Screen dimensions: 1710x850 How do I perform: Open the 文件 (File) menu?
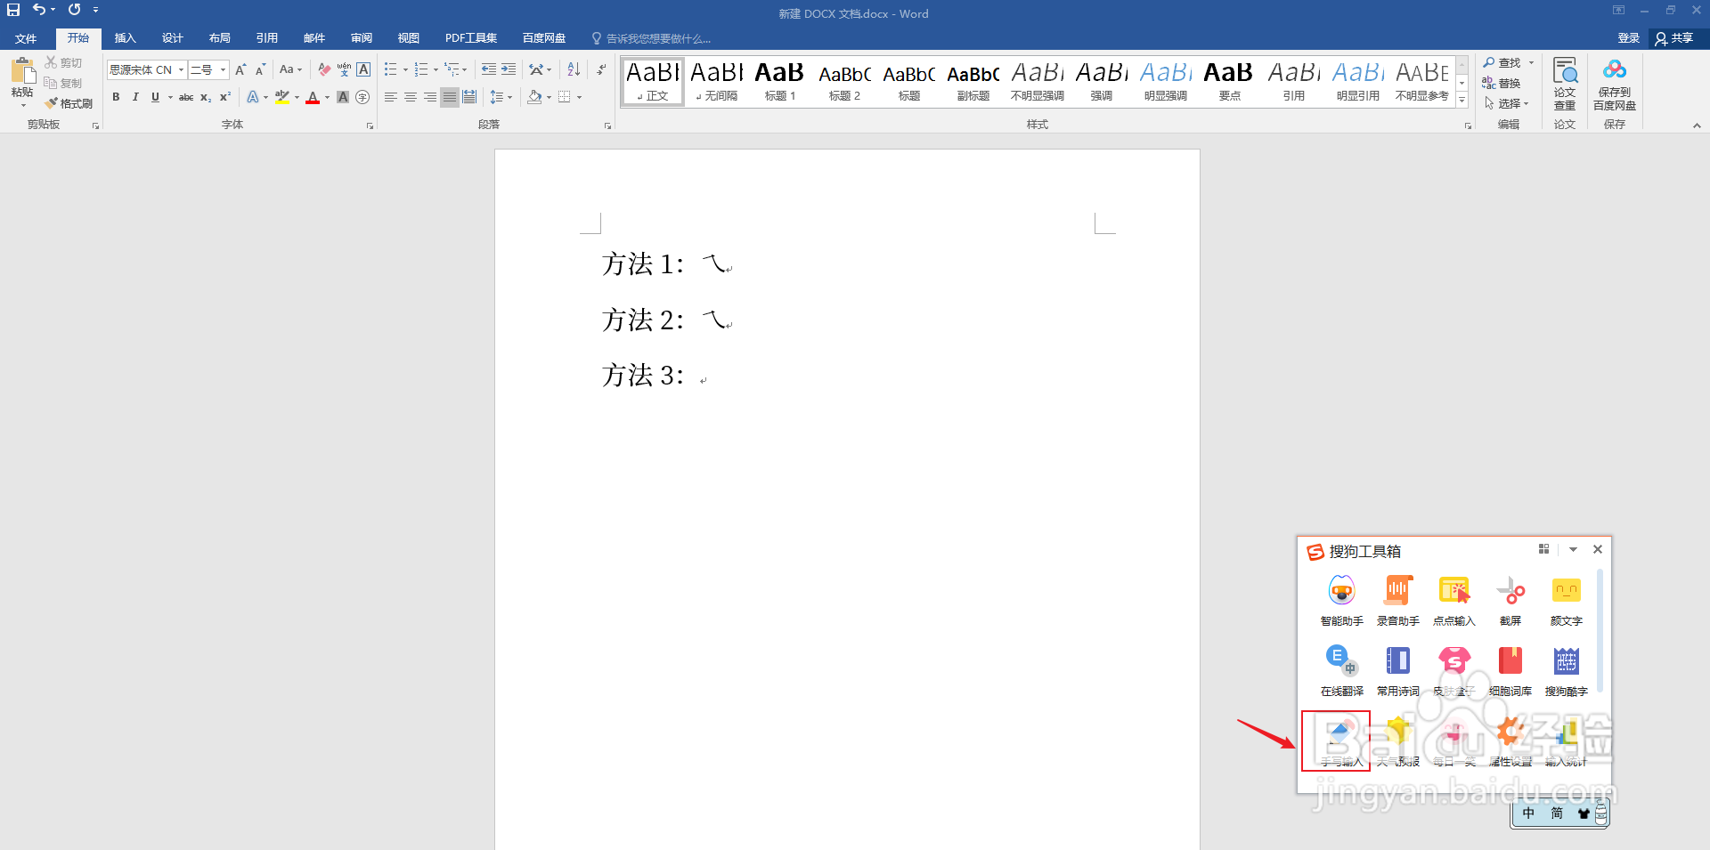(26, 38)
